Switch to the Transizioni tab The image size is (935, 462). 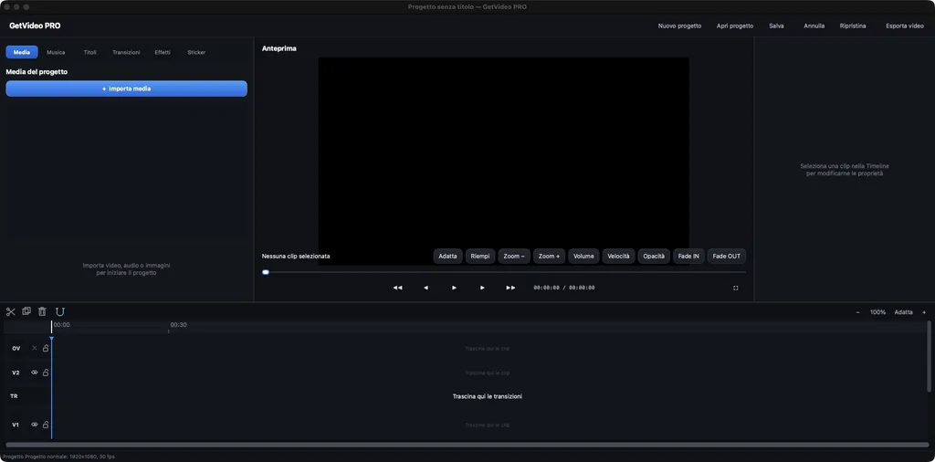(126, 52)
